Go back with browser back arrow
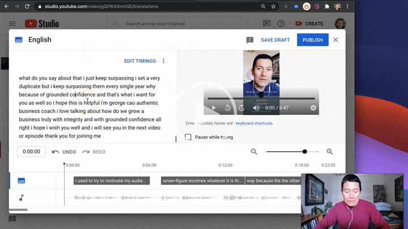 point(7,6)
